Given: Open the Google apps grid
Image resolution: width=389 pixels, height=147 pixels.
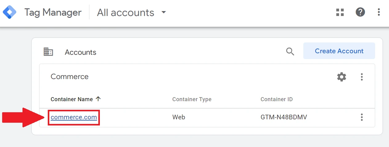Looking at the screenshot, I should tap(340, 12).
